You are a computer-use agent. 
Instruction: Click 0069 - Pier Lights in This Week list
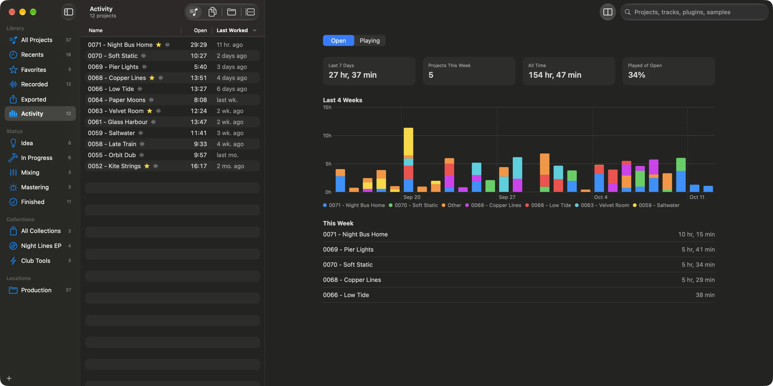pos(519,250)
